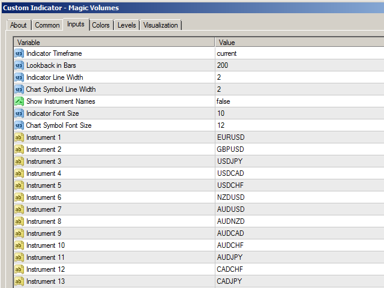The height and width of the screenshot is (288, 384).
Task: Edit the Chart Symbol Line Width value
Action: 299,89
